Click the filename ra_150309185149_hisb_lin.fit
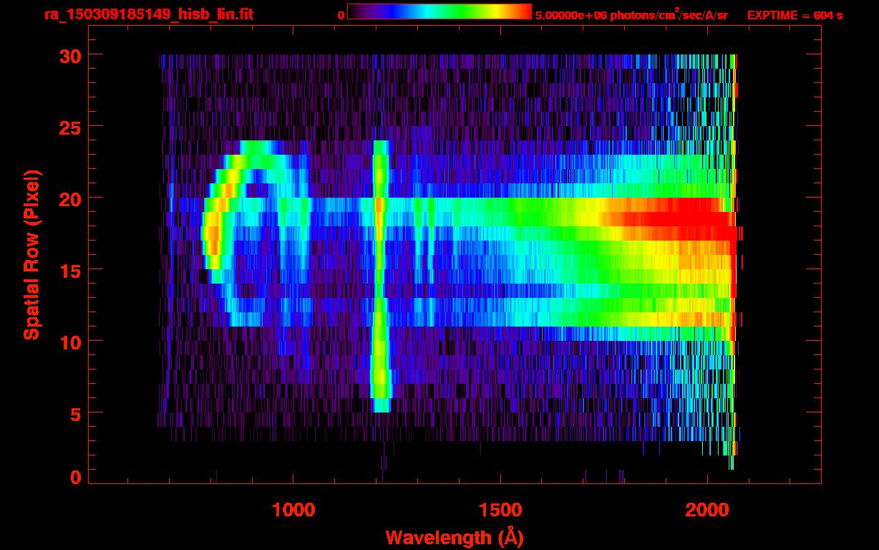 pyautogui.click(x=148, y=14)
